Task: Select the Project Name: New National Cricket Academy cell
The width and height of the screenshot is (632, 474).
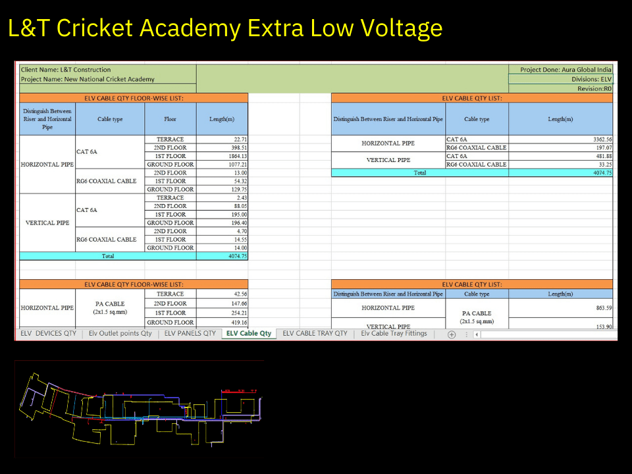Action: coord(108,79)
